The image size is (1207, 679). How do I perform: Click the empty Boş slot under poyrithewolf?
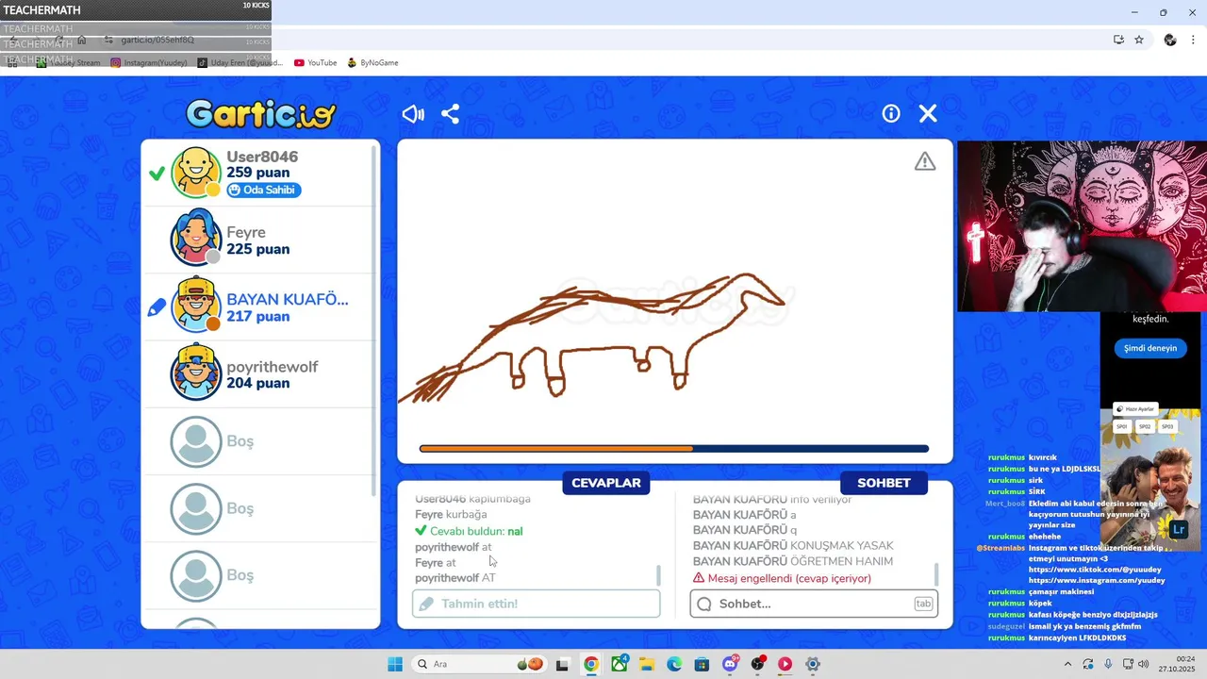pos(259,441)
